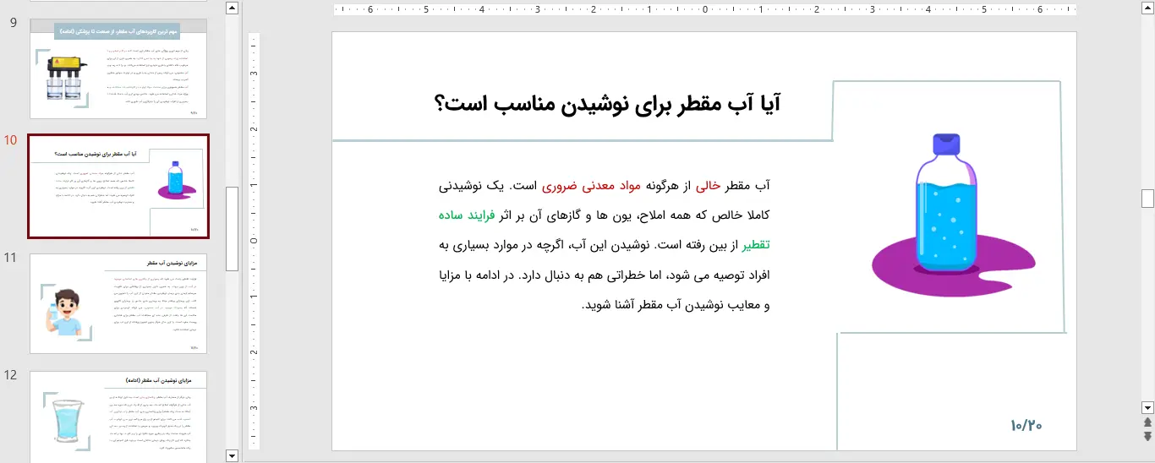Image resolution: width=1155 pixels, height=463 pixels.
Task: Click the slide title about distilled water
Action: [607, 104]
